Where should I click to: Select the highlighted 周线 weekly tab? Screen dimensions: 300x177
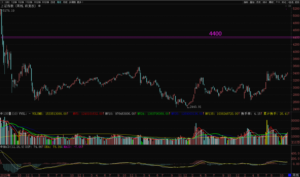[59, 2]
